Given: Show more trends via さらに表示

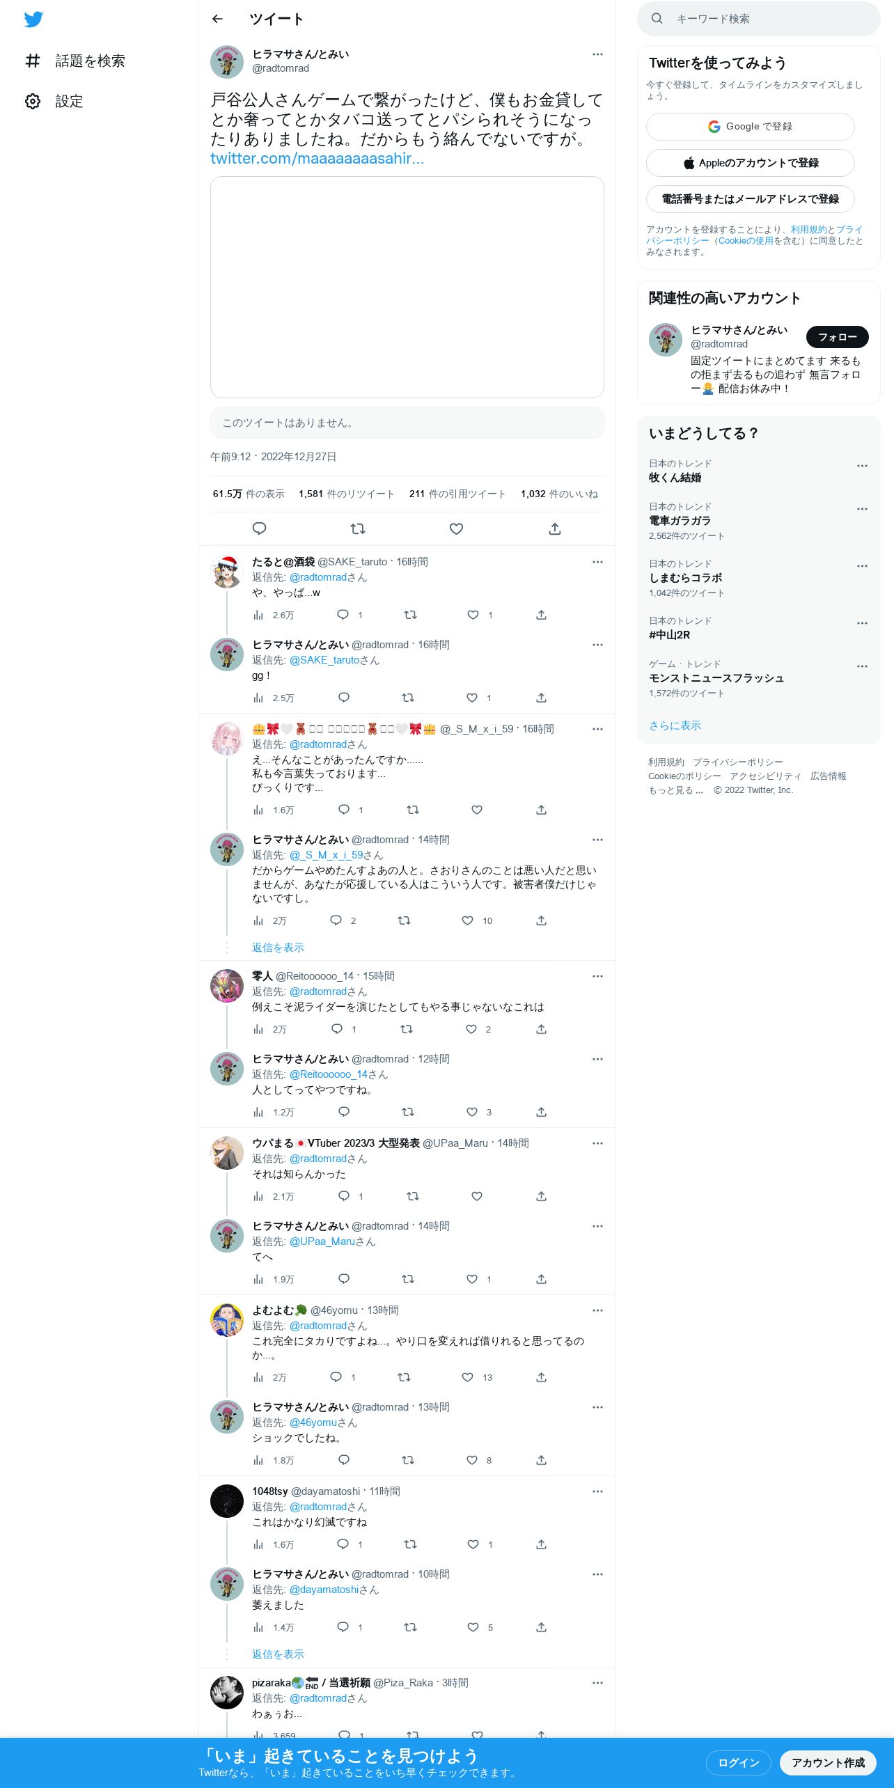Looking at the screenshot, I should coord(675,726).
